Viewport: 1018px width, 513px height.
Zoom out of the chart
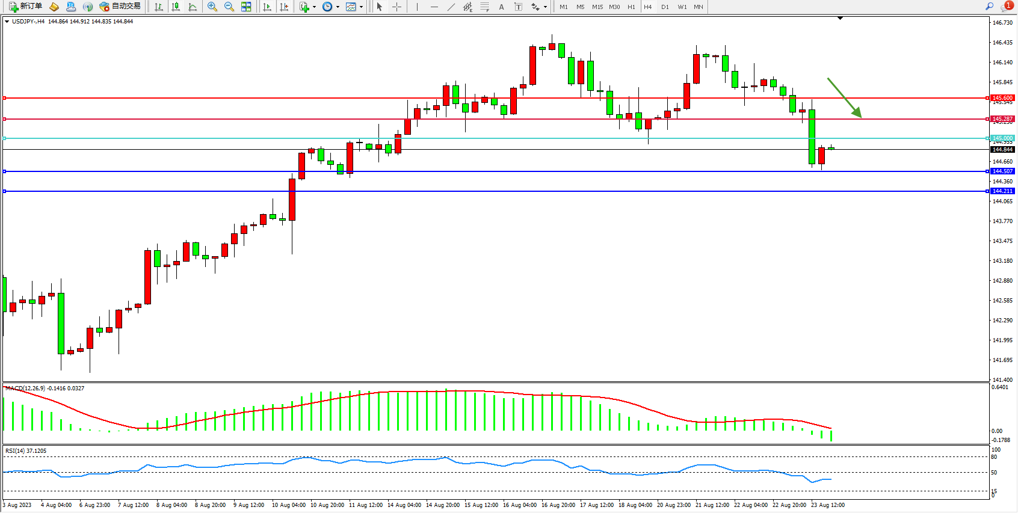[229, 7]
